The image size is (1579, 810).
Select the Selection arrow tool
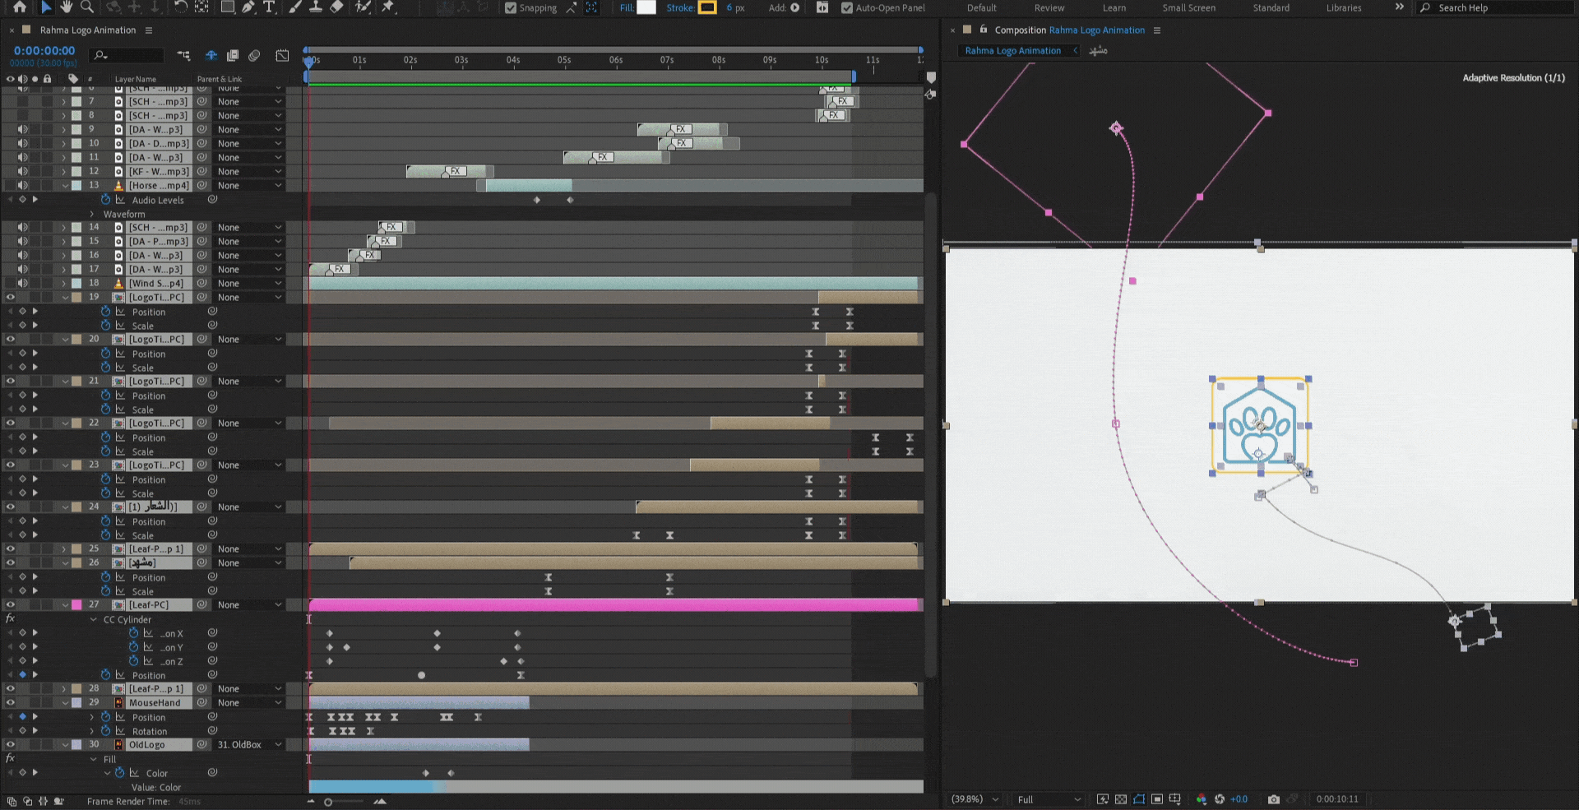tap(46, 7)
